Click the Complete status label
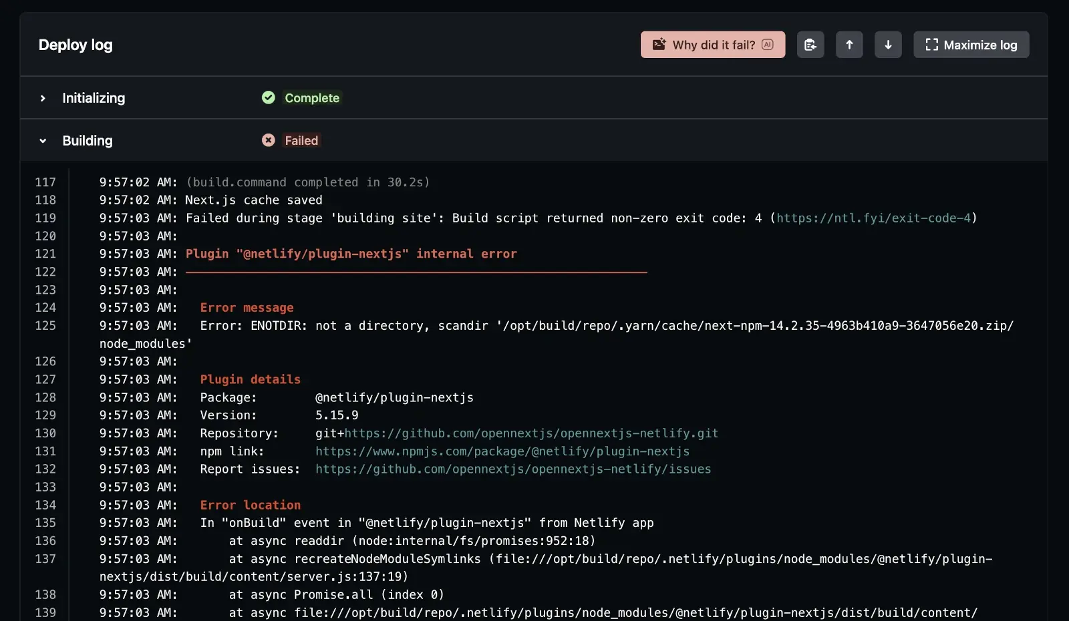The image size is (1069, 621). tap(312, 98)
